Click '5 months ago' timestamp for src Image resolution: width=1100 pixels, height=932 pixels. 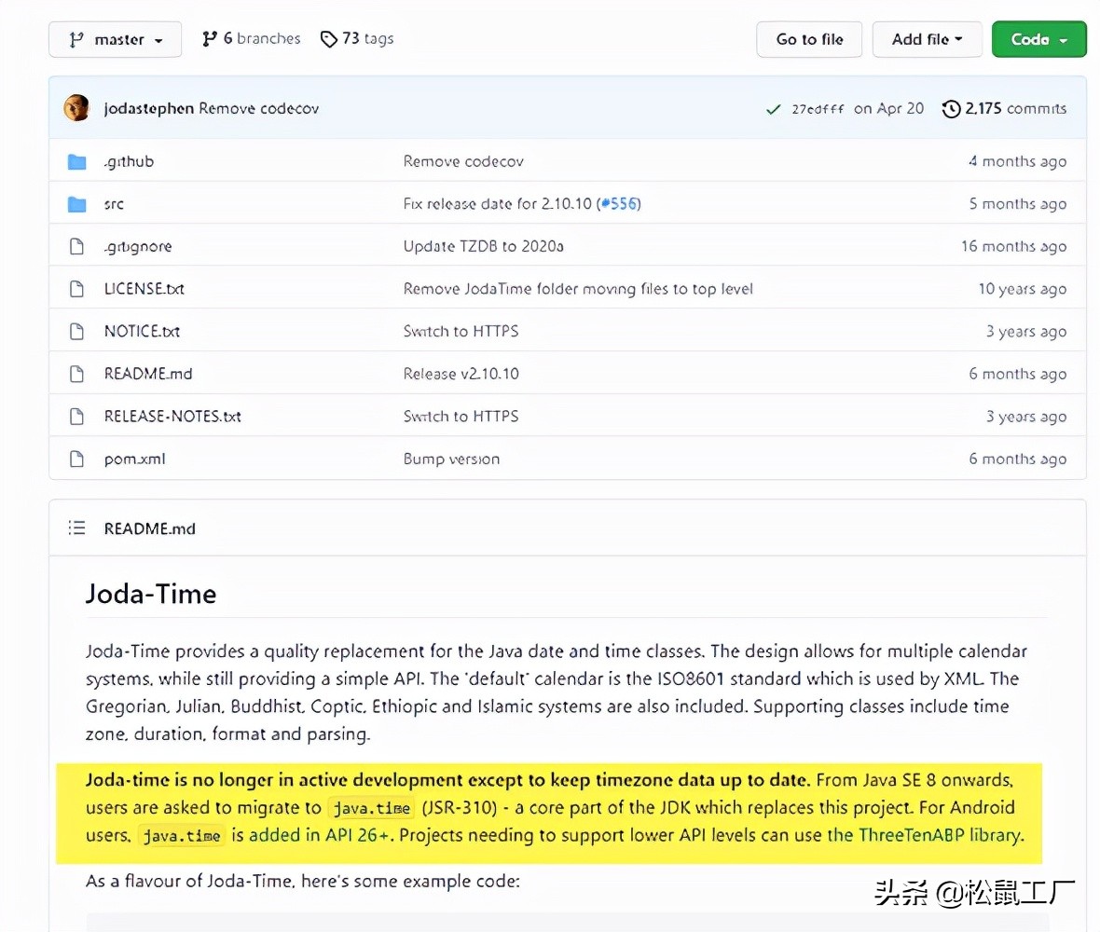(1018, 204)
